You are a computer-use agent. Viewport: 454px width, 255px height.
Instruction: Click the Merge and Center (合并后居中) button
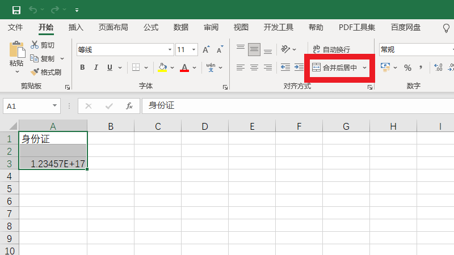(x=335, y=67)
